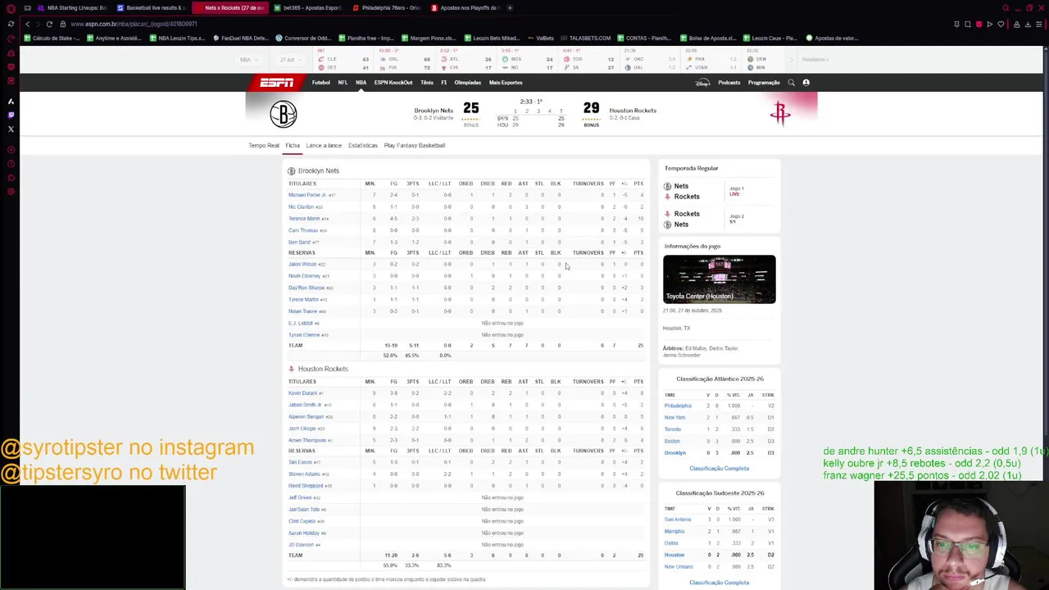Open Mais Esportes in ESPN navigation
The image size is (1049, 590).
(506, 83)
